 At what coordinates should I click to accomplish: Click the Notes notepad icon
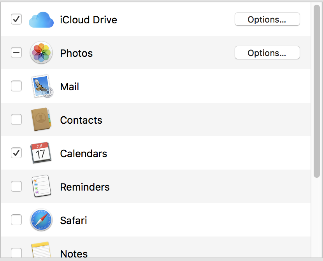41,250
